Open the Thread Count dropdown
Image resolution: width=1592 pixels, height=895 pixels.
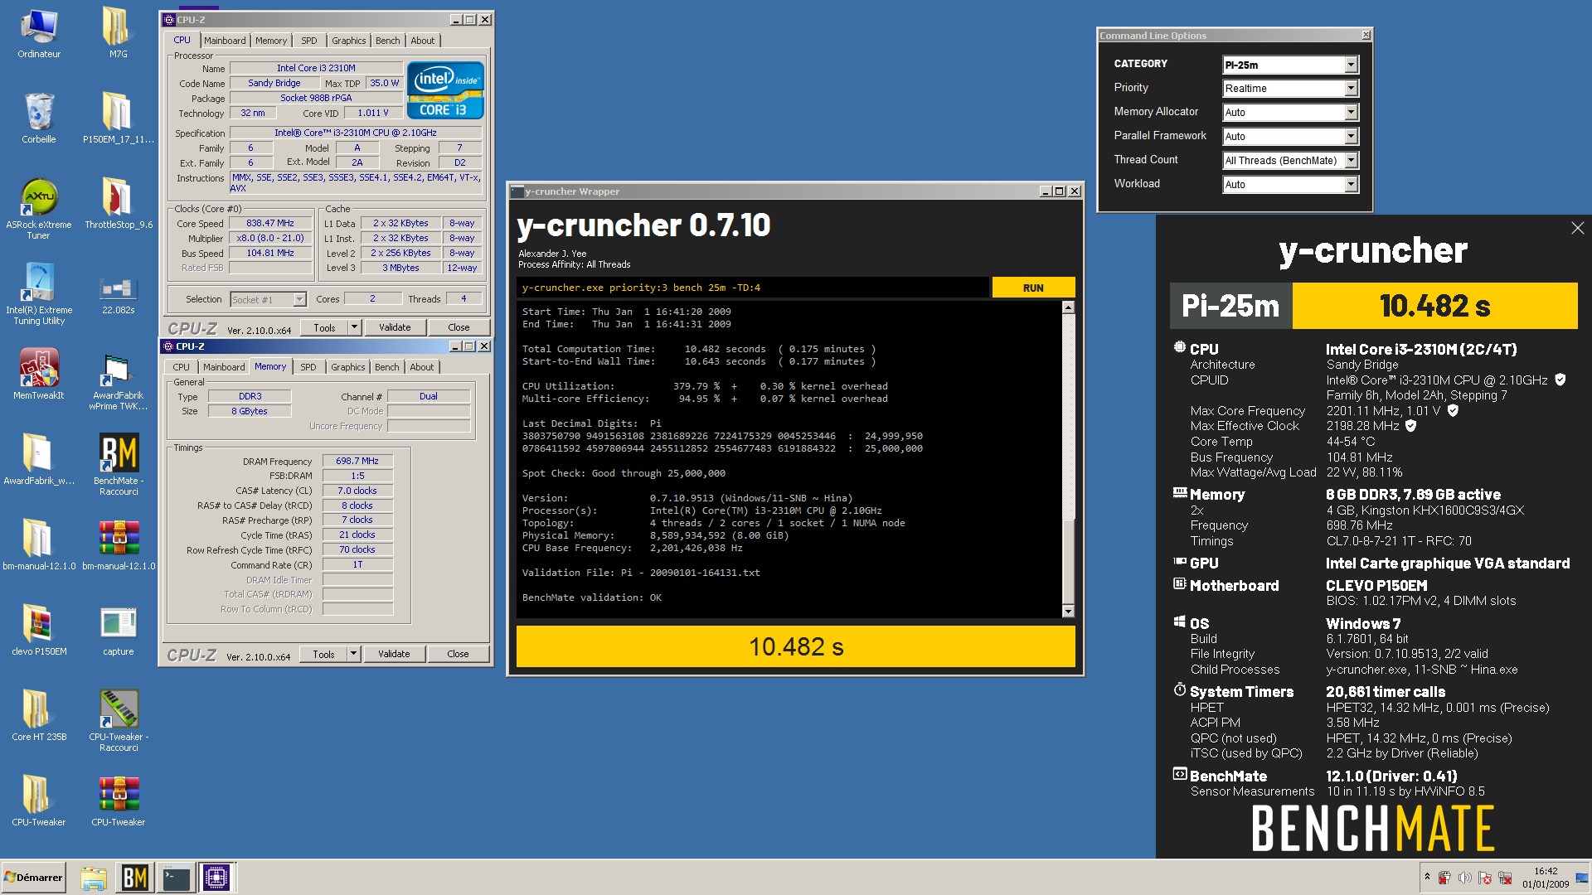(1290, 161)
